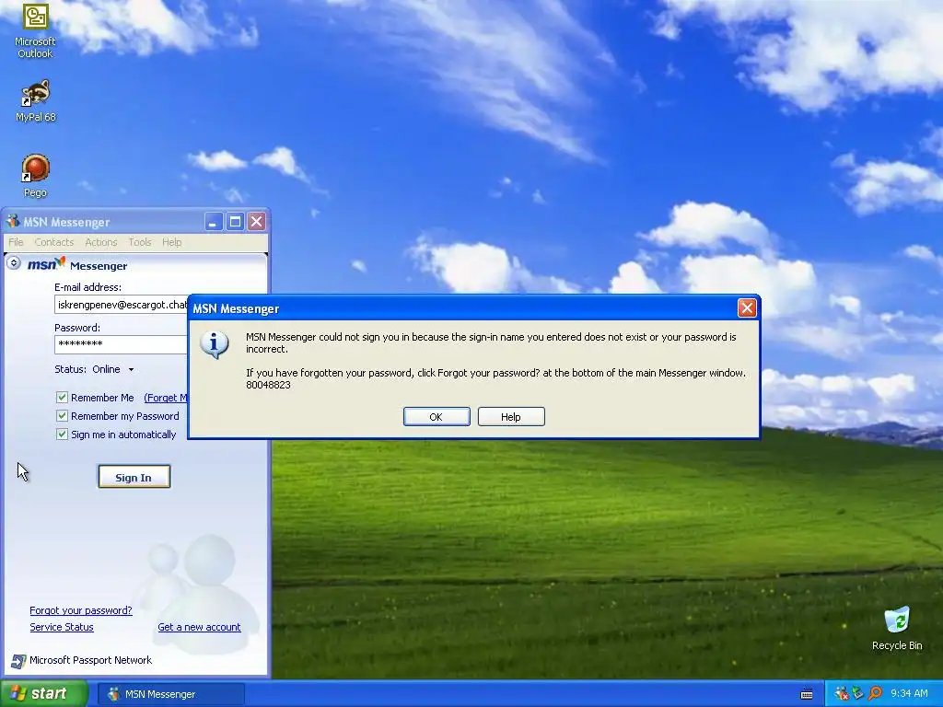The height and width of the screenshot is (707, 943).
Task: Click the Get a new account link
Action: point(199,627)
